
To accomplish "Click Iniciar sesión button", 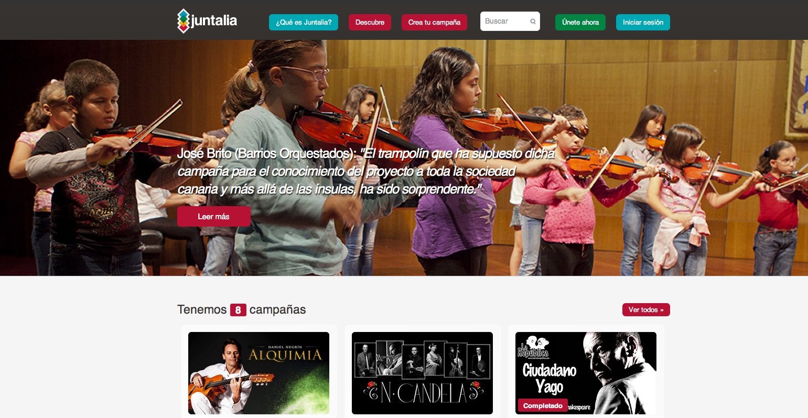I will (643, 22).
